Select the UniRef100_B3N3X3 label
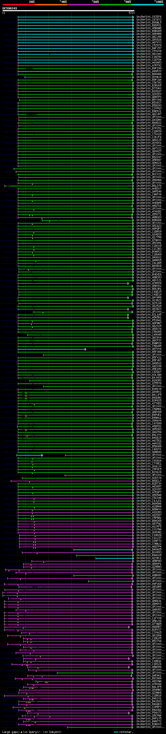Image resolution: width=166 pixels, height=734 pixels. tap(149, 724)
